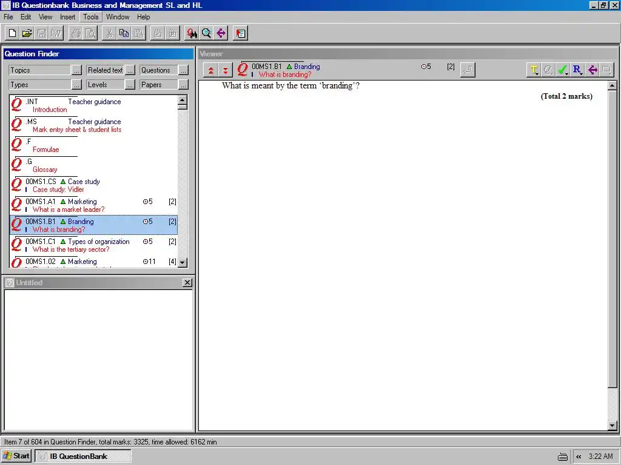The height and width of the screenshot is (465, 621).
Task: Open the Questions filter ellipsis button
Action: (183, 70)
